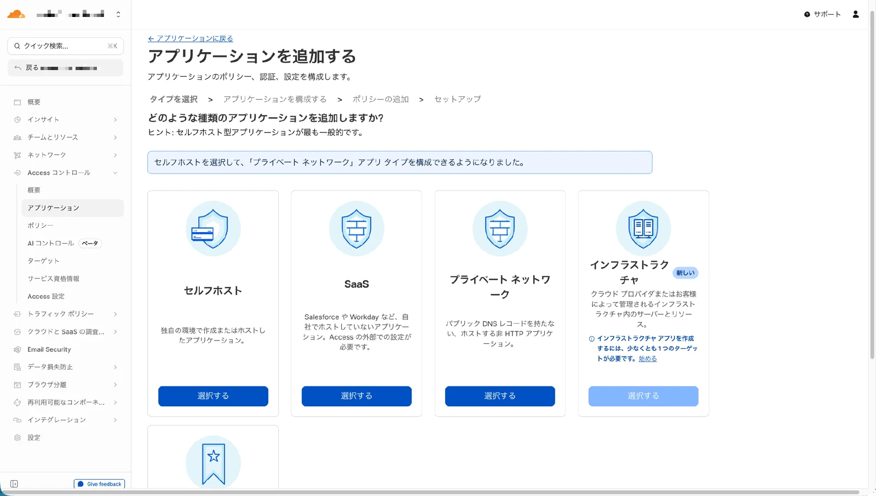Image resolution: width=876 pixels, height=496 pixels.
Task: Click the インテグレーション link icon
Action: [17, 420]
